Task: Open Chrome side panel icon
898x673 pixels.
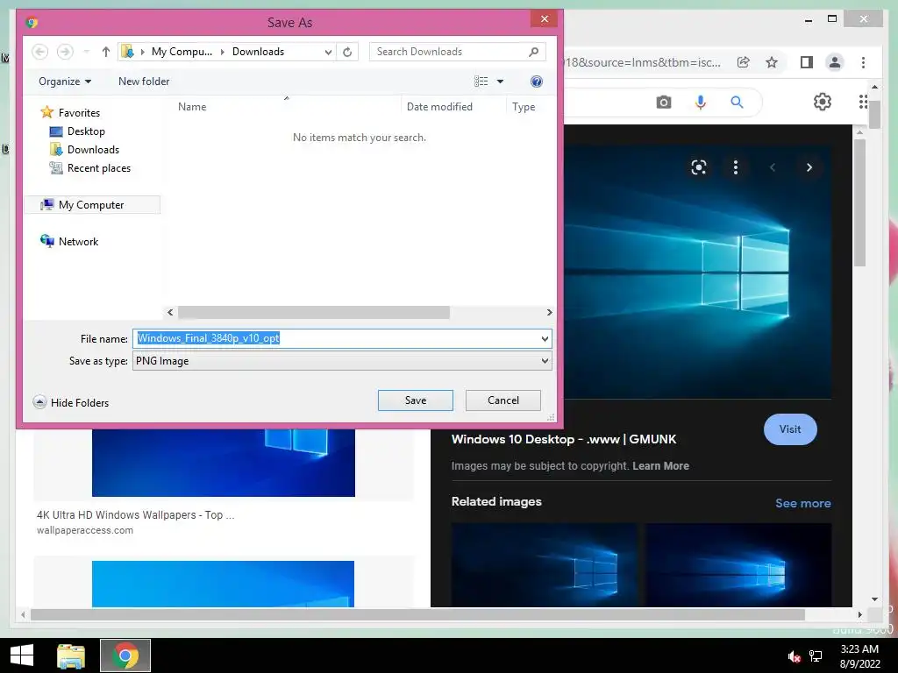Action: pyautogui.click(x=807, y=62)
